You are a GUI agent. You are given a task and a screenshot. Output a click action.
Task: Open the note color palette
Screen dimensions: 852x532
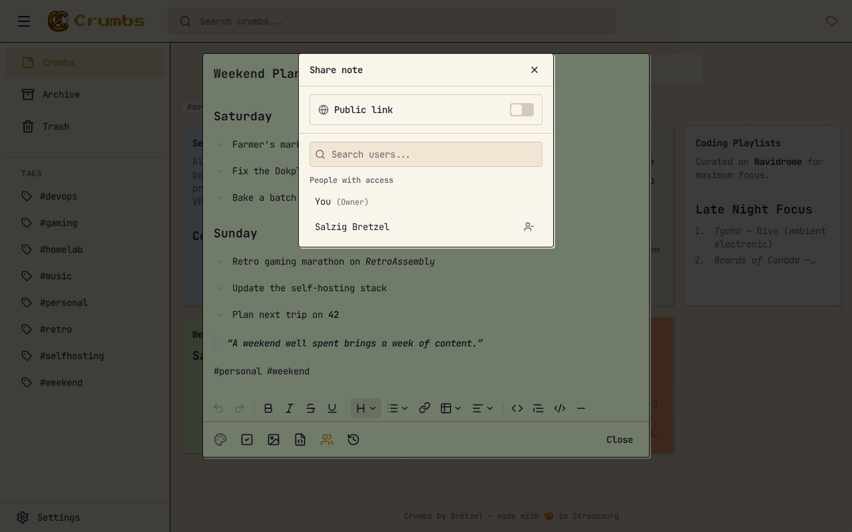pos(220,440)
